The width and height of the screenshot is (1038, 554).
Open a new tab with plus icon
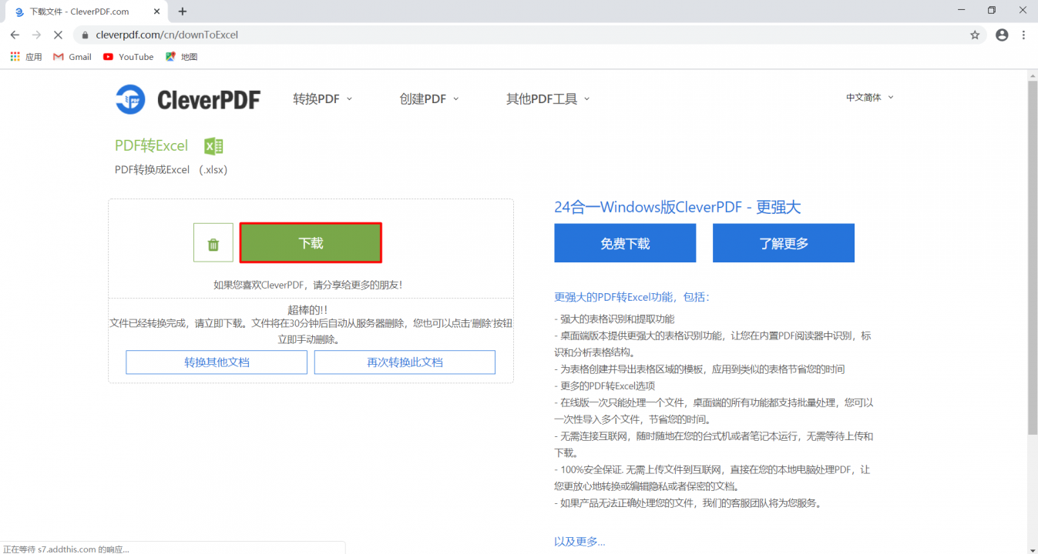pos(183,12)
